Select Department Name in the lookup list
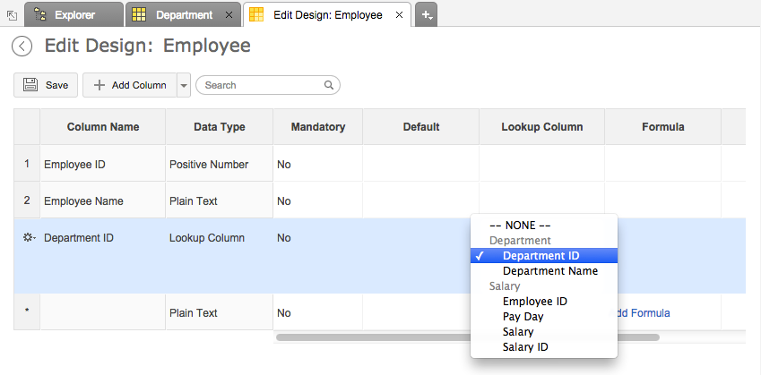Screen dimensions: 761x375 click(549, 271)
